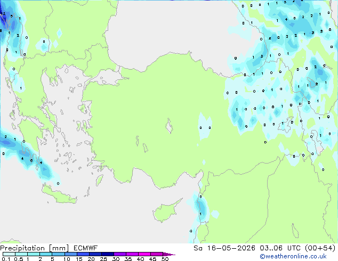
Task: Click the 'ECMWF' model label
Action: (x=86, y=248)
